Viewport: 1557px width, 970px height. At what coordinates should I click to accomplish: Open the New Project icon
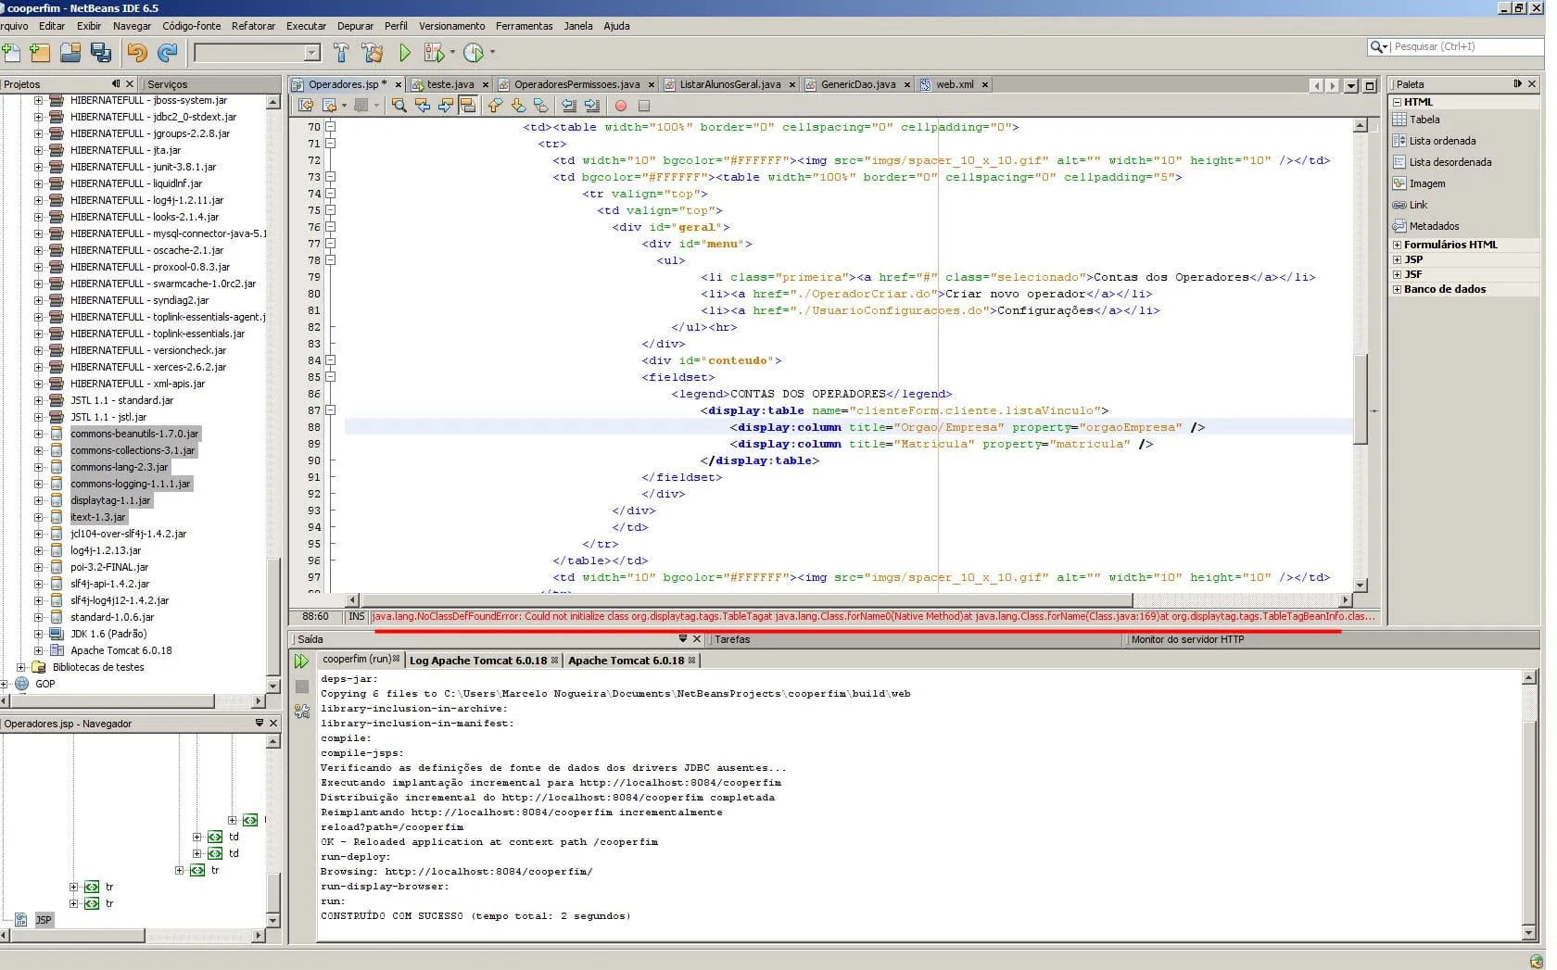click(40, 53)
